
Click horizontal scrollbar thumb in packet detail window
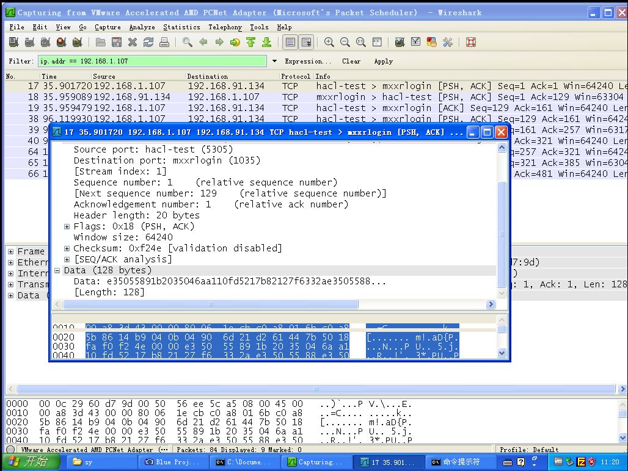(x=211, y=304)
